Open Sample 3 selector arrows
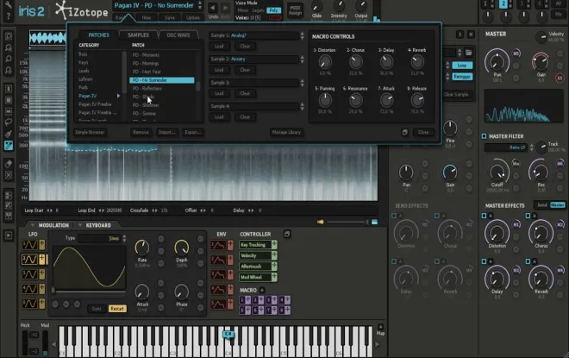 pyautogui.click(x=302, y=83)
